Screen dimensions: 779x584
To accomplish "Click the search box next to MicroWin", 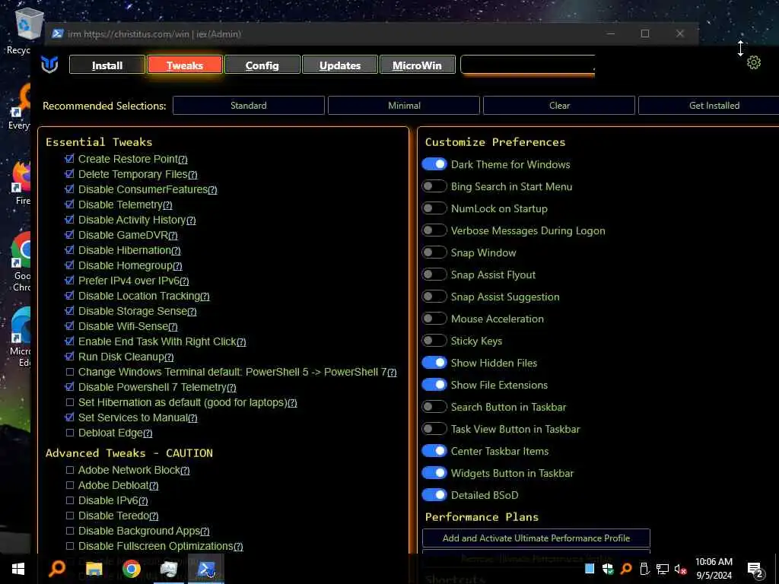I will 528,65.
